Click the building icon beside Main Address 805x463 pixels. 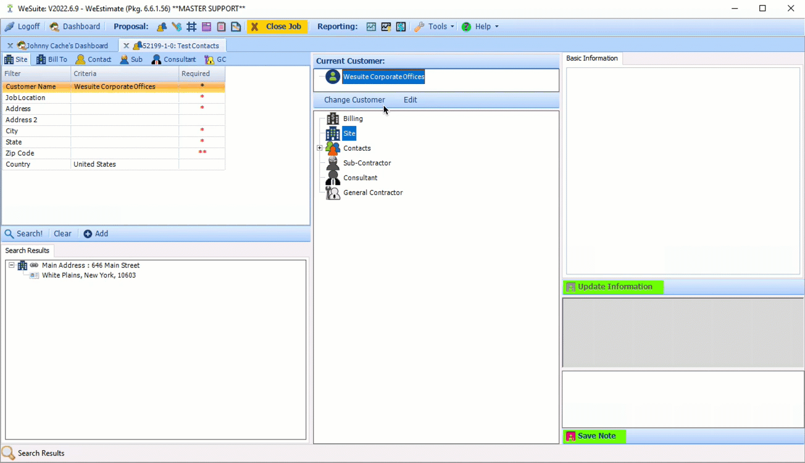tap(22, 265)
